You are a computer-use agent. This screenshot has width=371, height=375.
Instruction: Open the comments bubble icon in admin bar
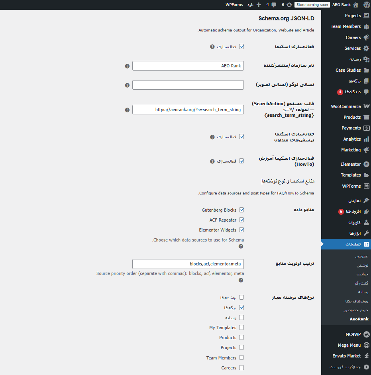tap(275, 5)
